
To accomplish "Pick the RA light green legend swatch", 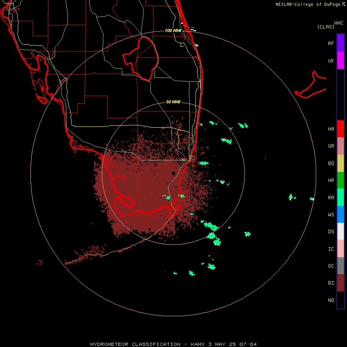I will tap(340, 197).
